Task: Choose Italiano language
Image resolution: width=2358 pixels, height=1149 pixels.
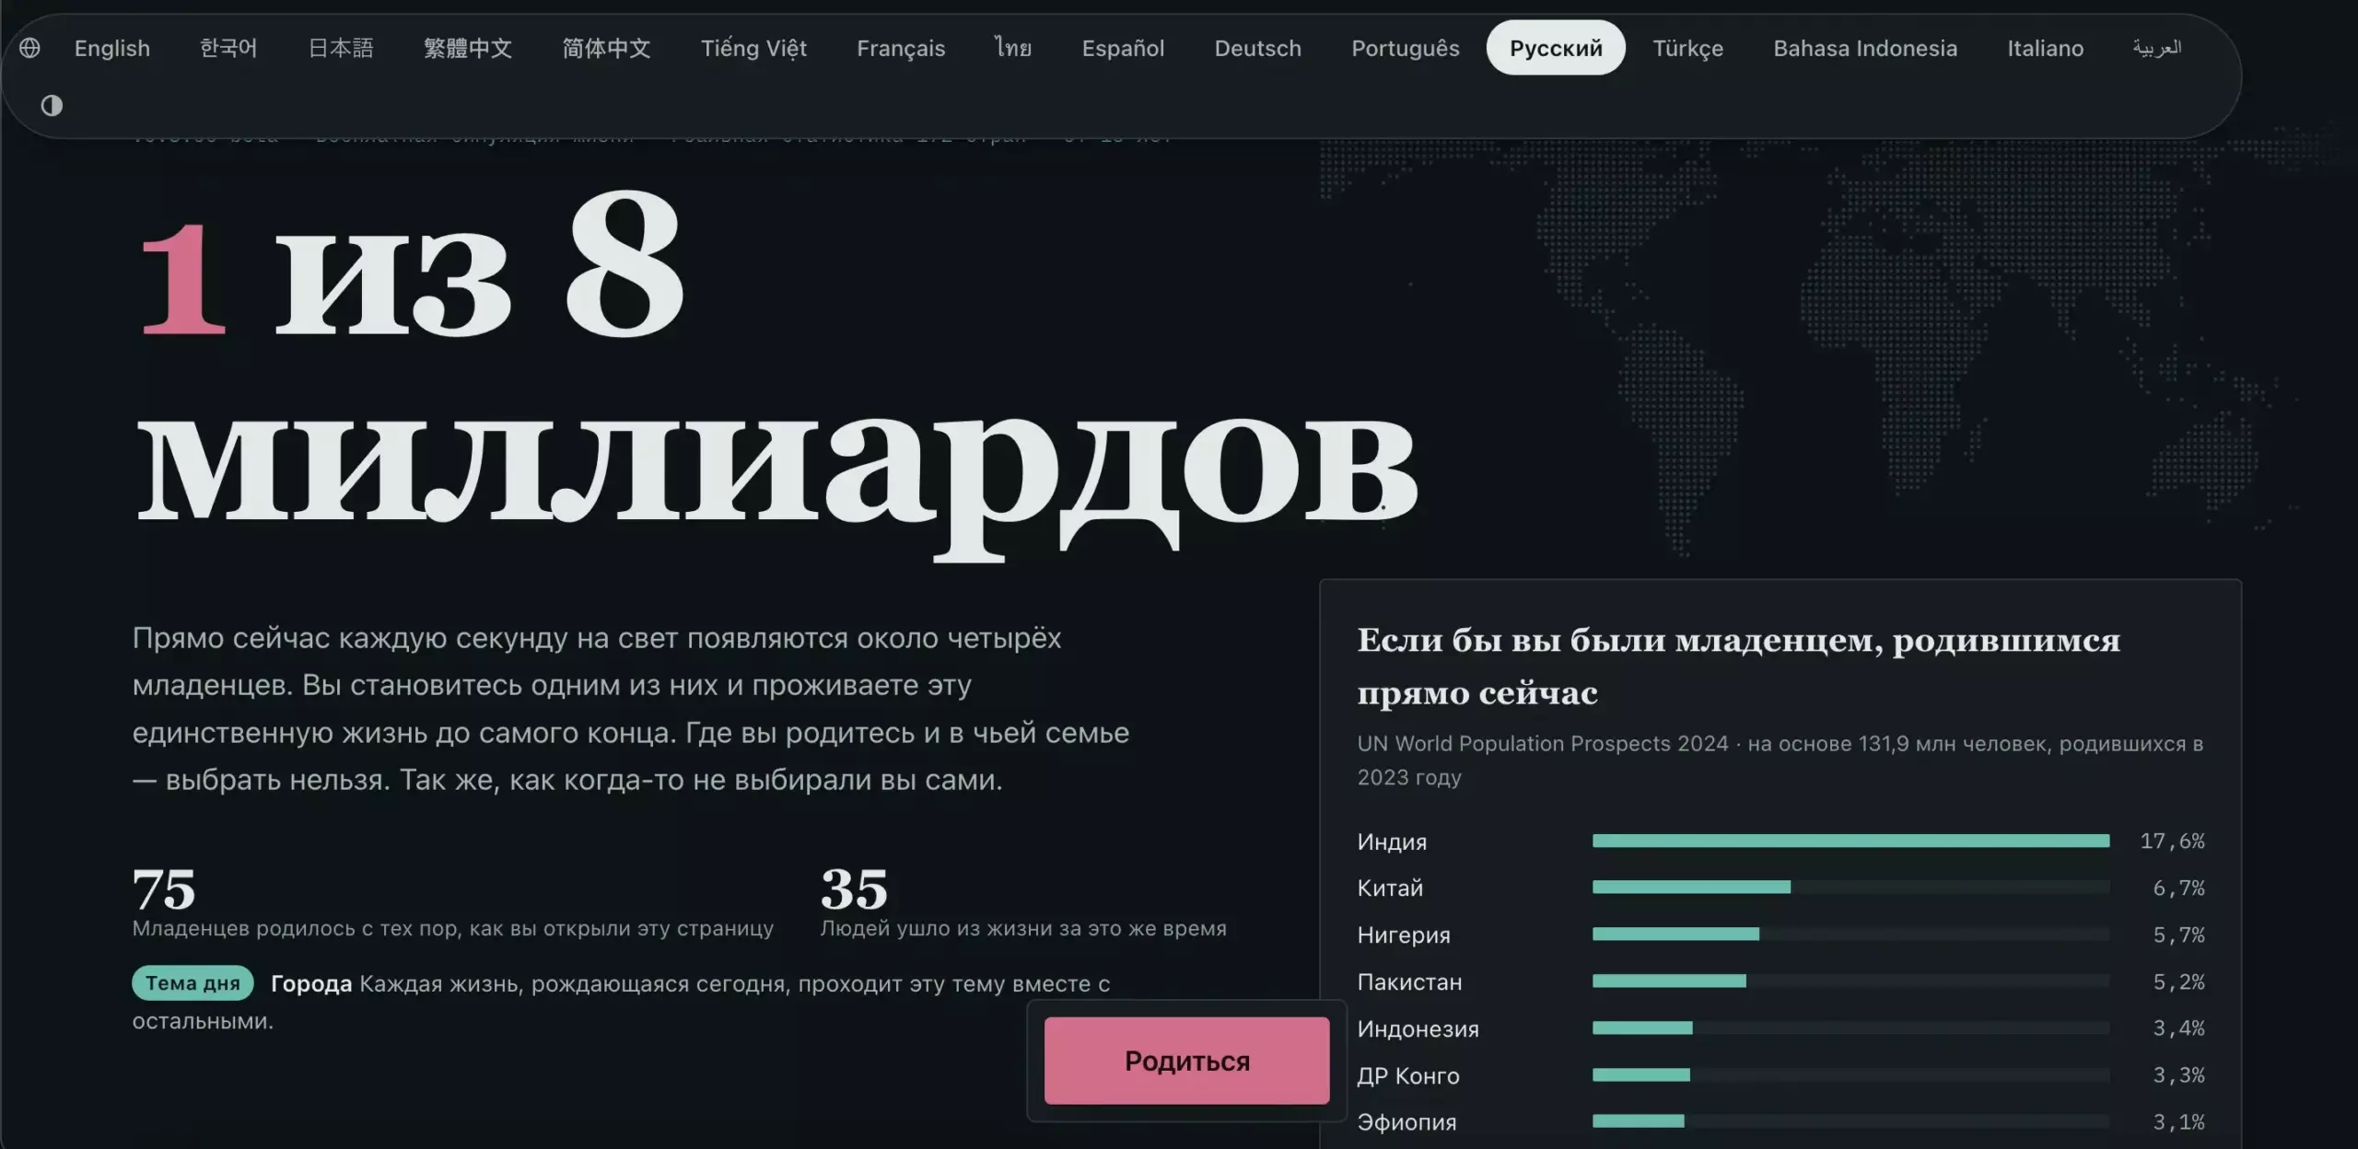Action: (2045, 48)
